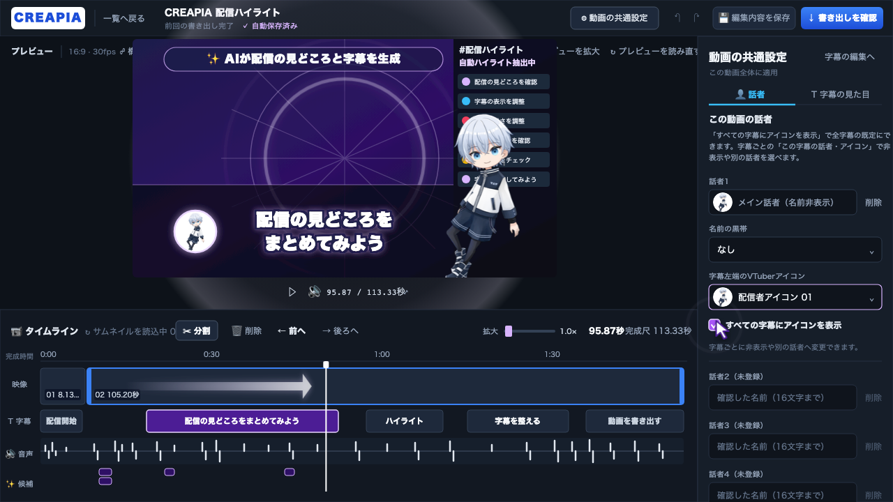Split the clip with the 分割 scissors button
893x502 pixels.
196,330
